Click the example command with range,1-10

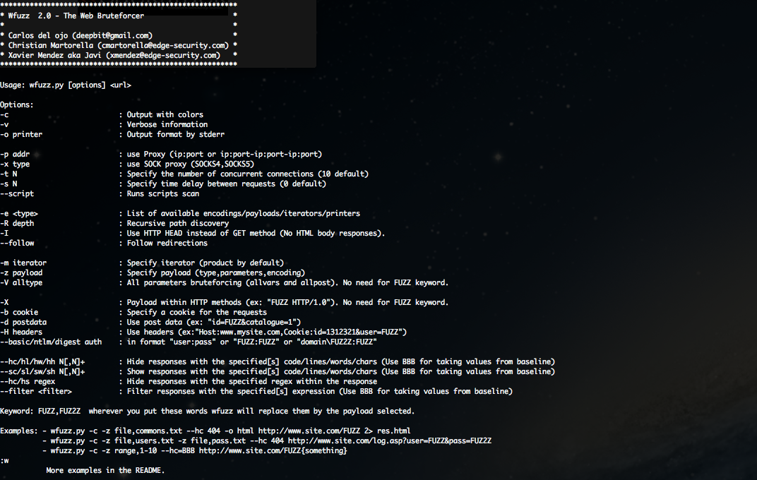198,451
